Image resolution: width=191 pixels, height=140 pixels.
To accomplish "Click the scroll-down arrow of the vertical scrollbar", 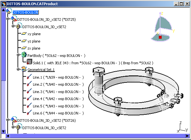I will 3,132.
